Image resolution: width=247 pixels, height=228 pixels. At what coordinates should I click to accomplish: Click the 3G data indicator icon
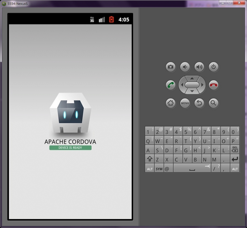coord(92,19)
